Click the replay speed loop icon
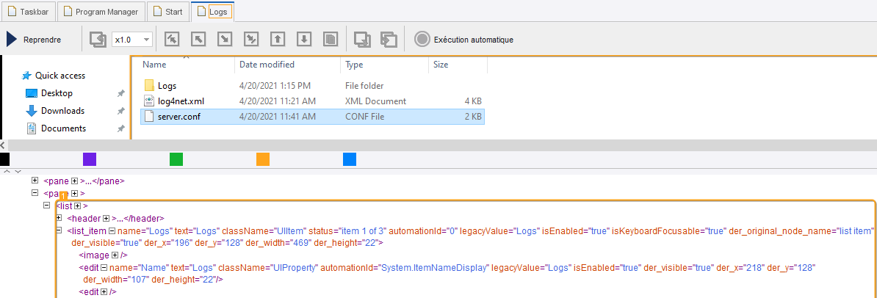877x298 pixels. click(98, 39)
